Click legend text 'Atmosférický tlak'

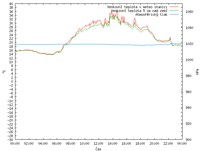(151, 15)
